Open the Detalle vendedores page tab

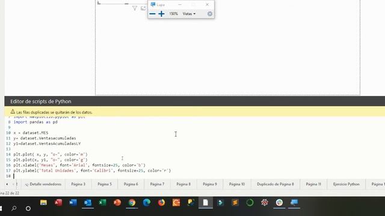(43, 184)
